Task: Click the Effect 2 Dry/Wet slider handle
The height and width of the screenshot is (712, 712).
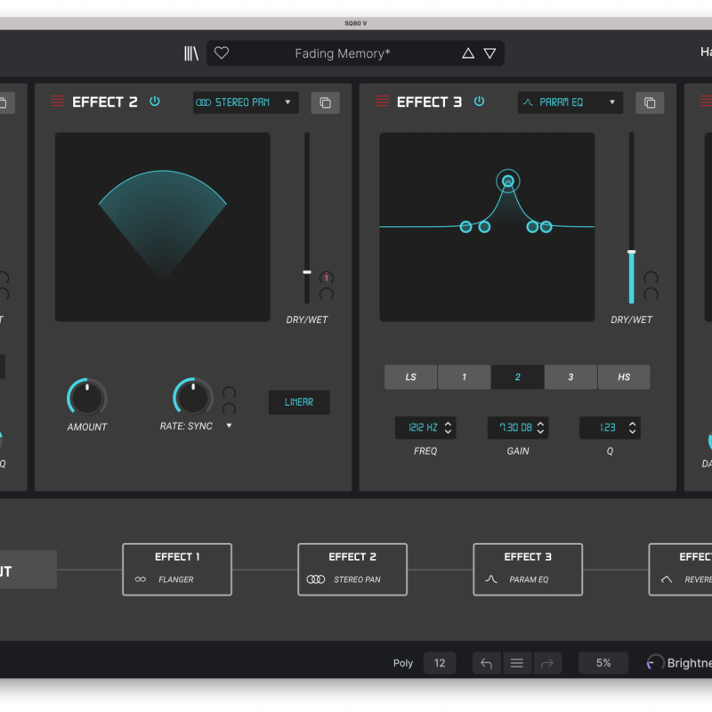Action: pos(307,272)
